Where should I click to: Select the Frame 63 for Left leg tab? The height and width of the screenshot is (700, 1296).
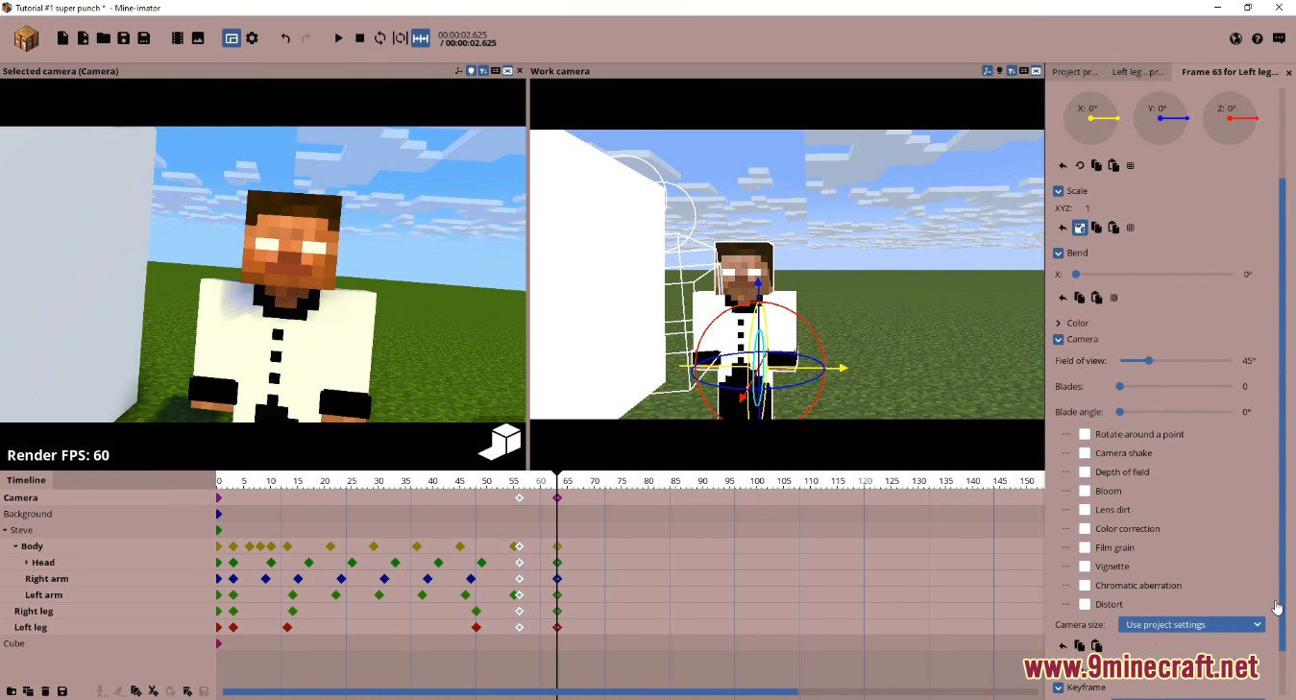pos(1230,72)
